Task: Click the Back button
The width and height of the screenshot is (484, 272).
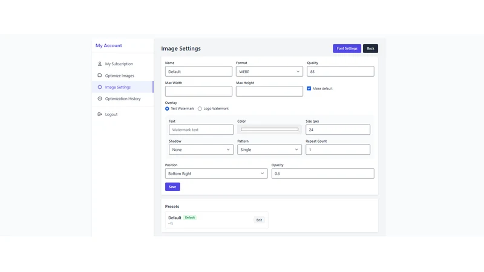Action: [370, 48]
